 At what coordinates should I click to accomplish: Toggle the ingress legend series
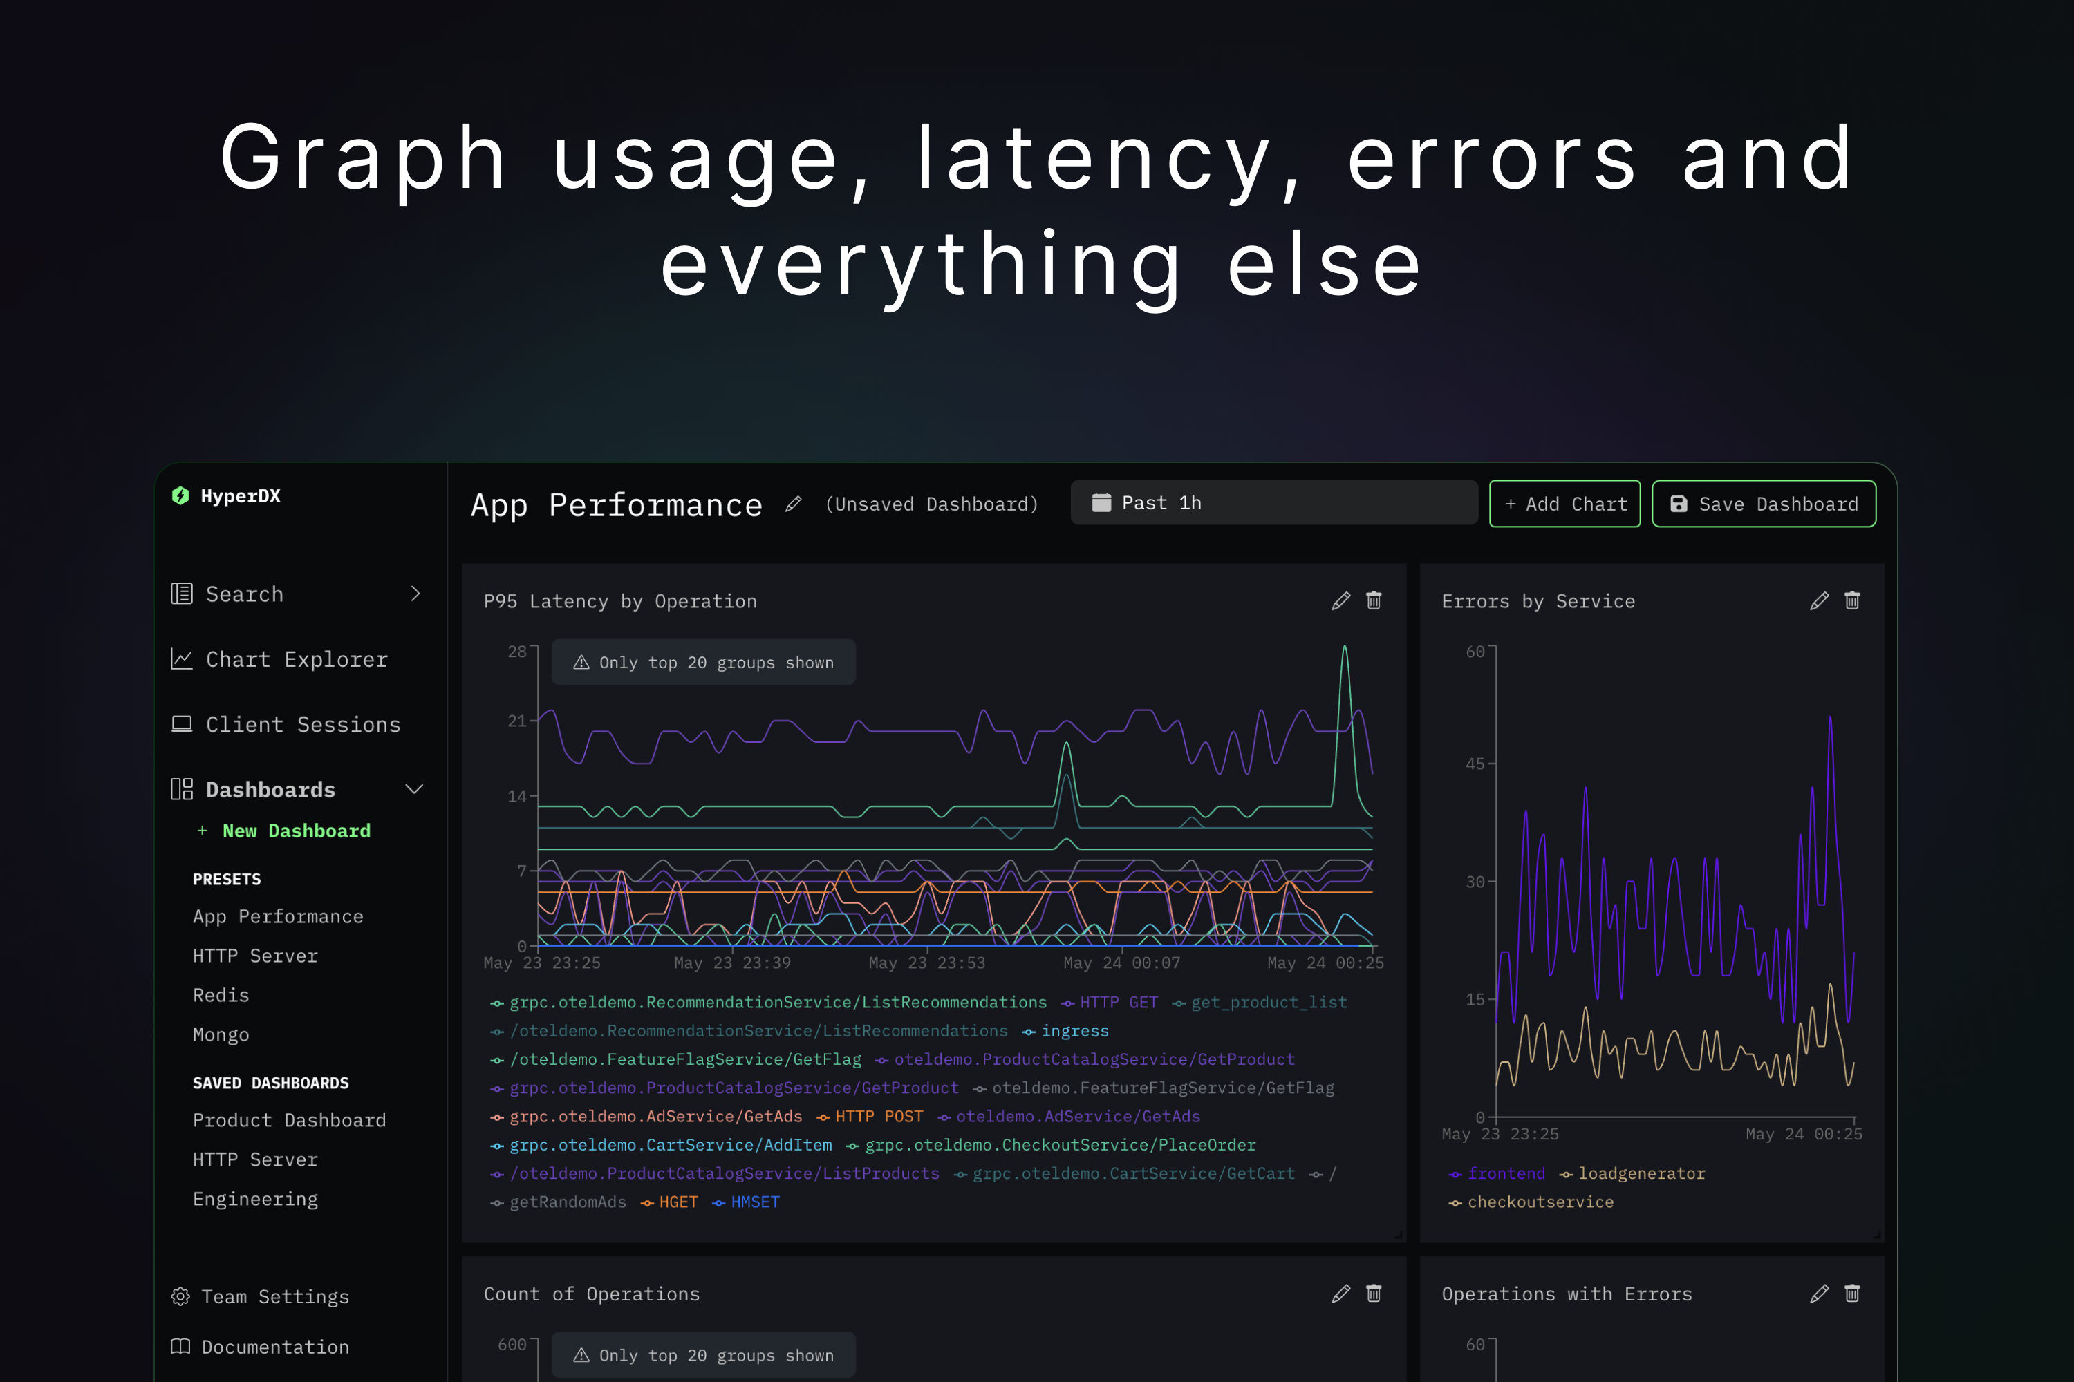[1065, 1031]
